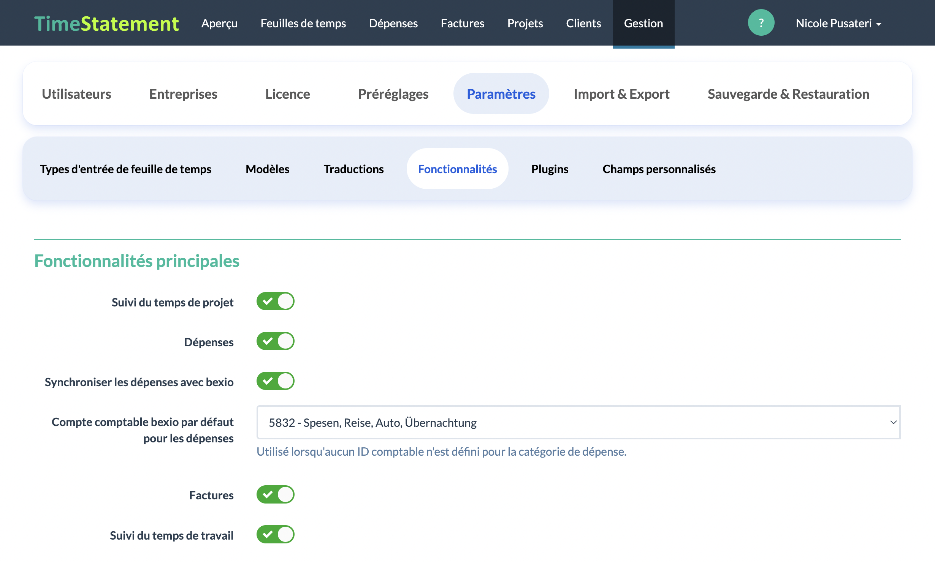Viewport: 935px width, 562px height.
Task: Open Import & Export tab
Action: 621,94
